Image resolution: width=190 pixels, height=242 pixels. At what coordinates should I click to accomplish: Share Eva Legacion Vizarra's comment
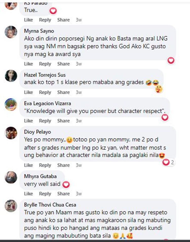(x=64, y=121)
